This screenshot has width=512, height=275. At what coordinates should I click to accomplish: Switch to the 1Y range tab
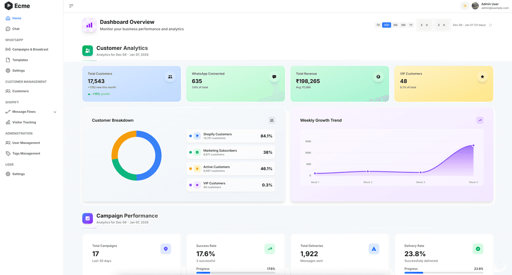(411, 25)
